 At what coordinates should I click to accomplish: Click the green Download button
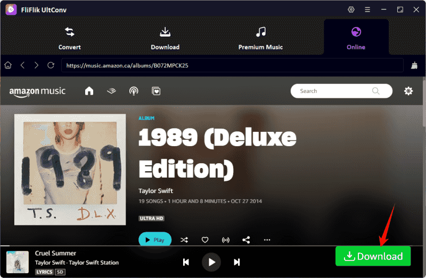373,256
